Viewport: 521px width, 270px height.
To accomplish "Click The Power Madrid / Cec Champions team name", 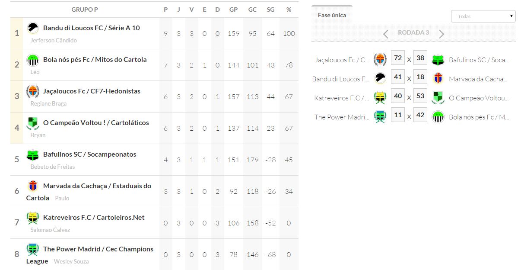I will click(98, 249).
